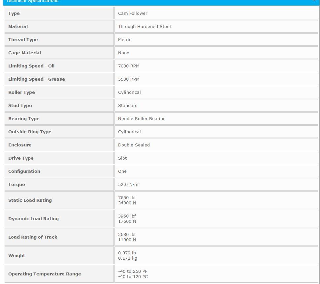
Task: Select the 'Material' row label
Action: coord(18,26)
